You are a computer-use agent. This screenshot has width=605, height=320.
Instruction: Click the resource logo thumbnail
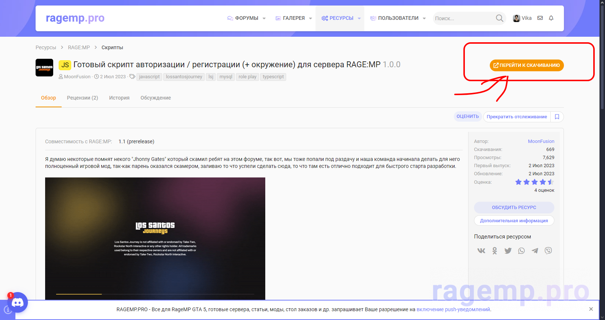point(44,68)
